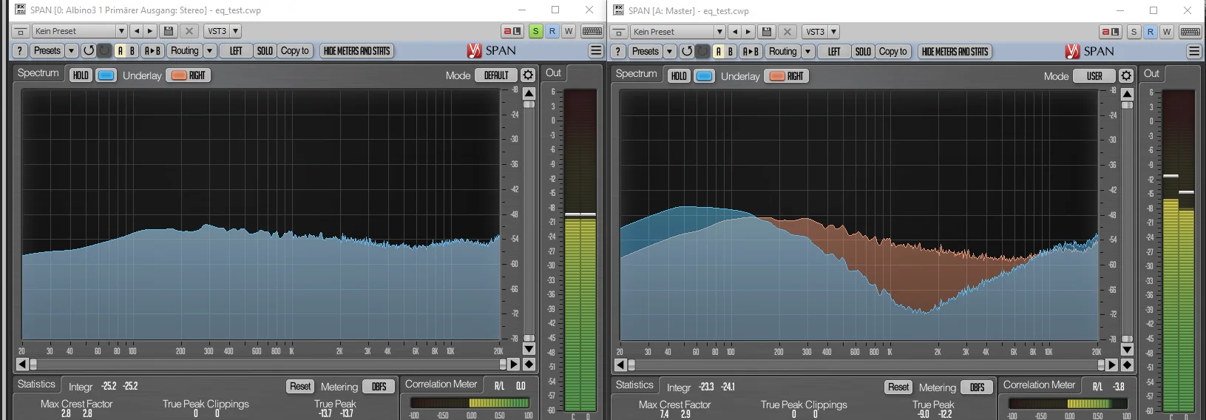Image resolution: width=1206 pixels, height=420 pixels.
Task: Open hamburger settings menu in Albino3 SPAN
Action: (596, 51)
